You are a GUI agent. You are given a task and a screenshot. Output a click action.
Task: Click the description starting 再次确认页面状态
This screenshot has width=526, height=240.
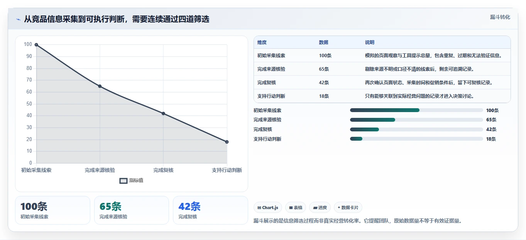(x=429, y=83)
